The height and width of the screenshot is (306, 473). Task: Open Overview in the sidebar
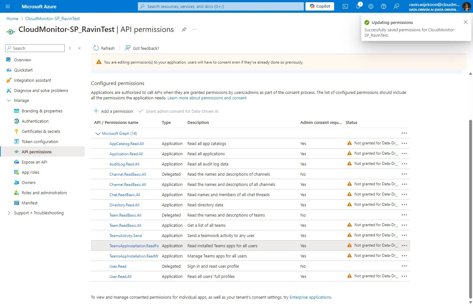22,60
